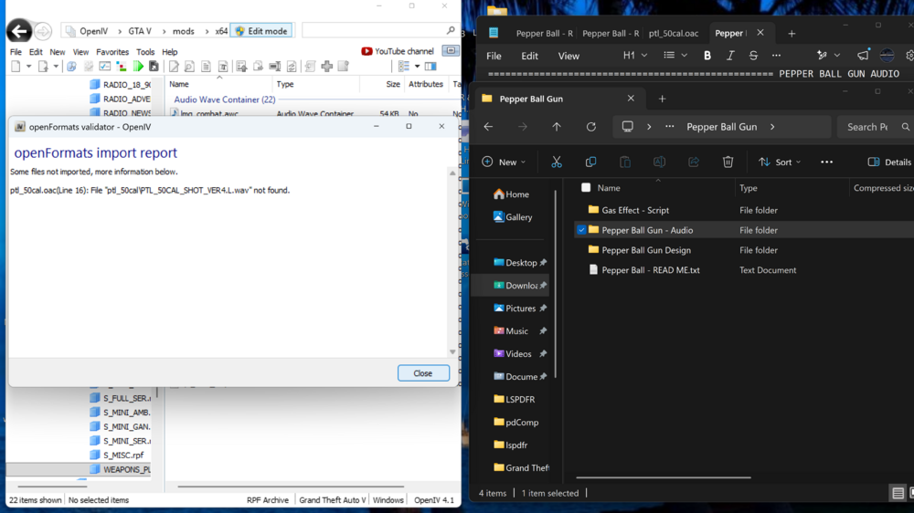Open the Tools menu in OpenIV
Screen dimensions: 914x513
145,52
